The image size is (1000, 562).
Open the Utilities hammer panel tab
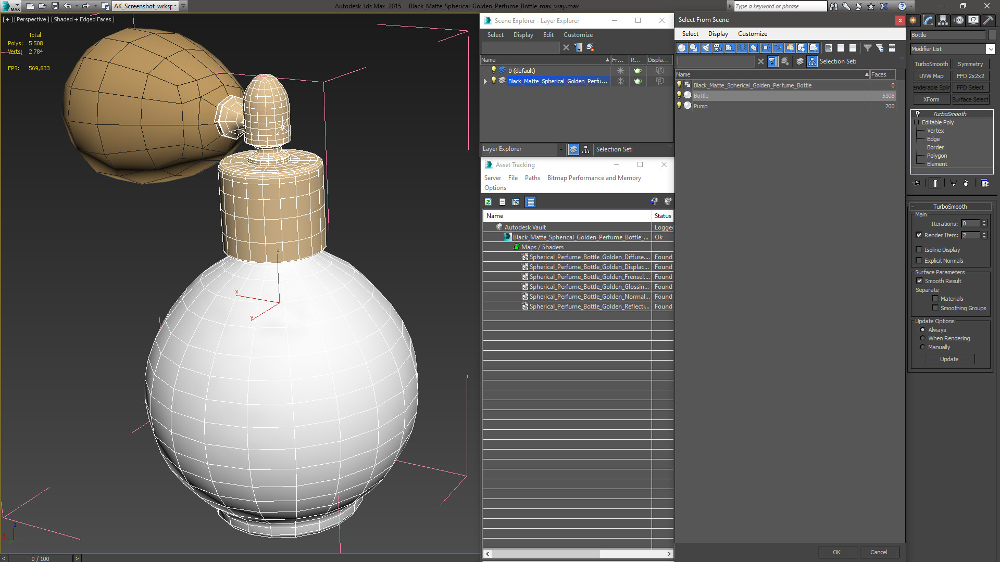[x=988, y=20]
